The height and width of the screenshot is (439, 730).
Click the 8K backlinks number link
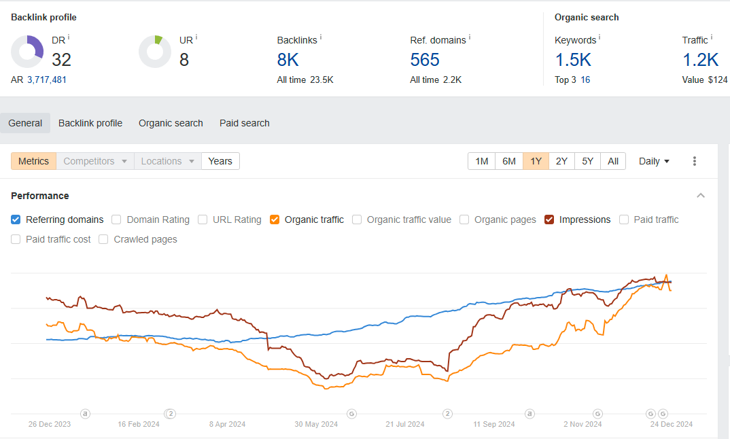click(x=288, y=60)
